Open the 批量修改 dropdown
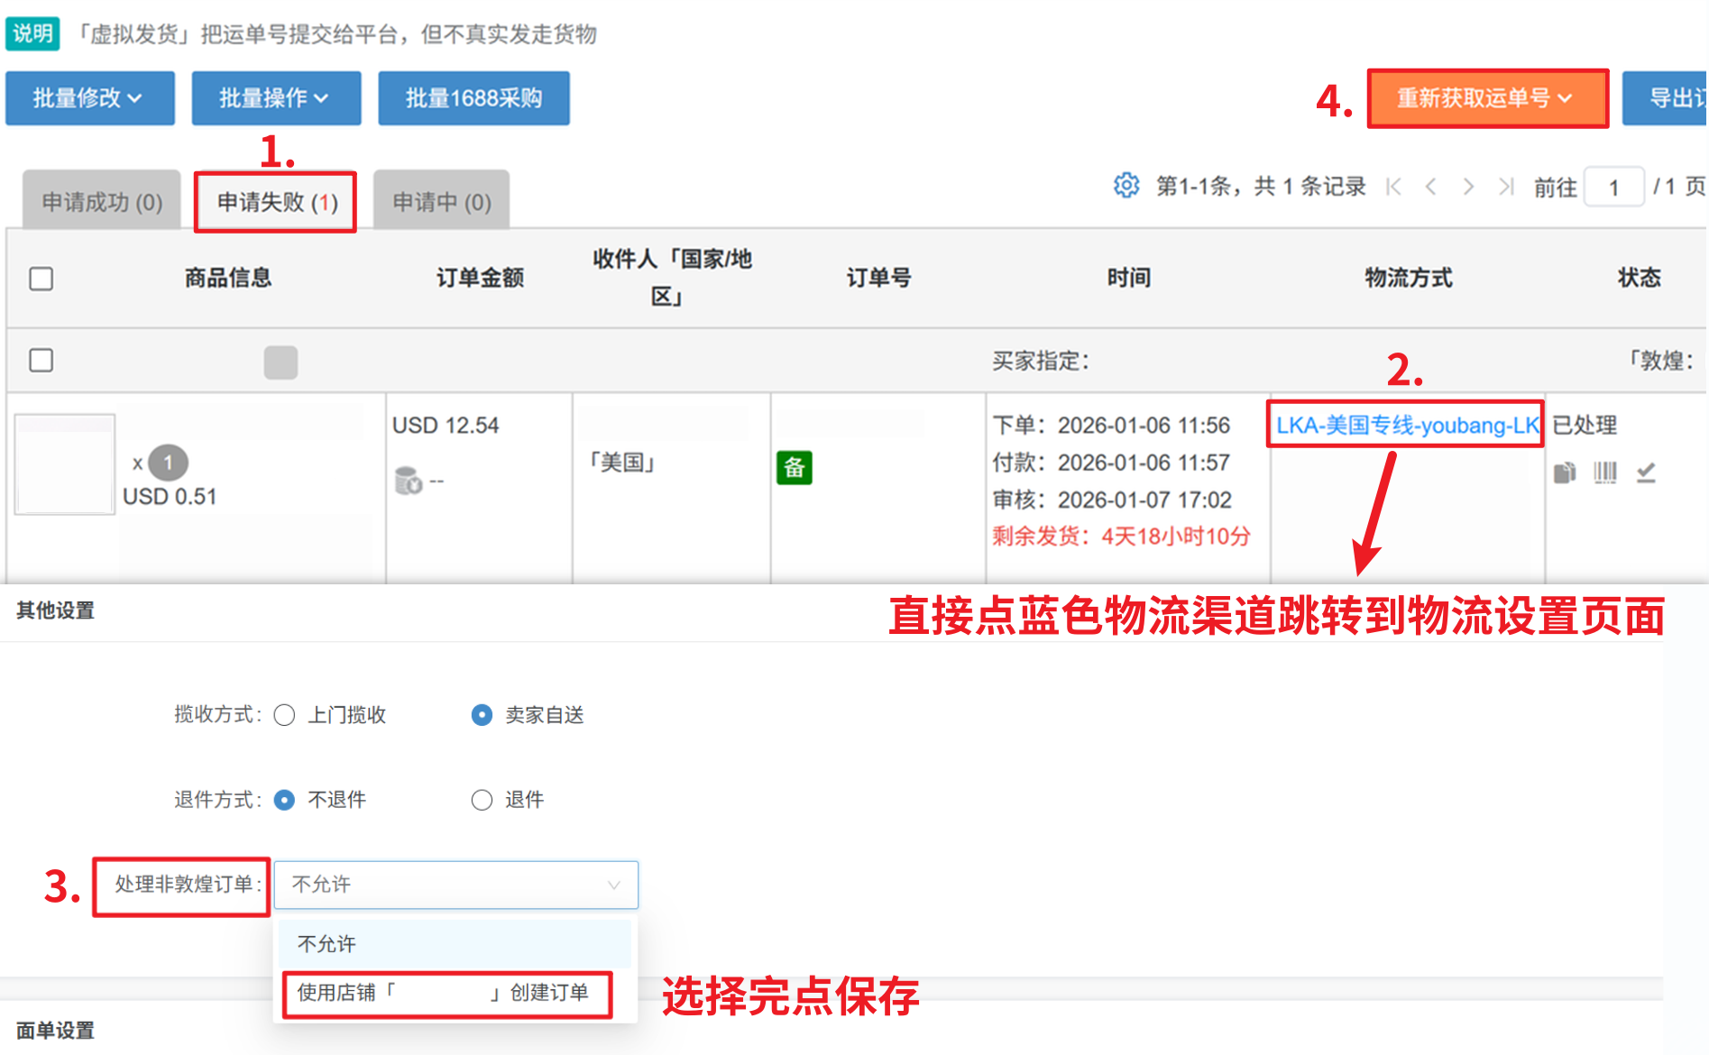 tap(90, 97)
